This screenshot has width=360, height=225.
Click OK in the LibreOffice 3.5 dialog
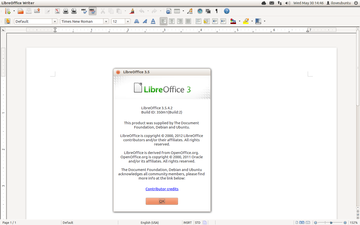162,201
